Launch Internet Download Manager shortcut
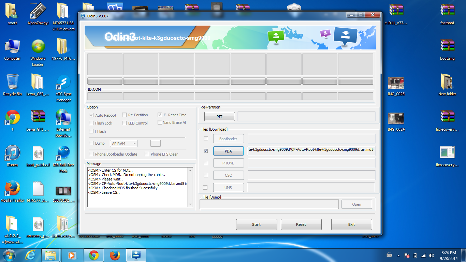 point(63,123)
